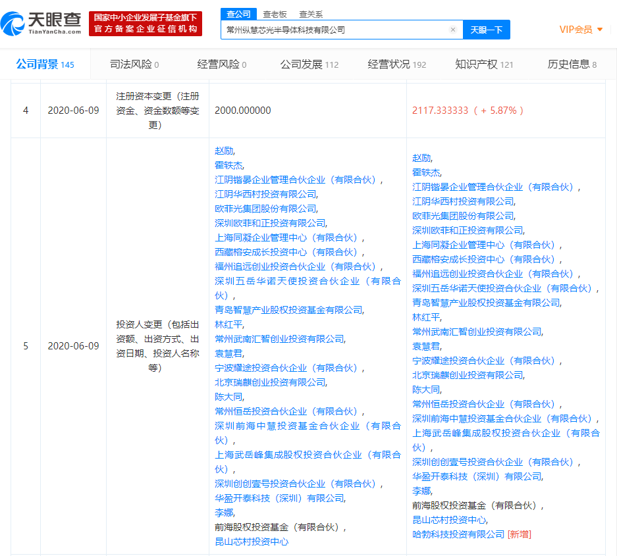This screenshot has height=556, width=617.
Task: Switch to 查老板 search tab
Action: 274,14
